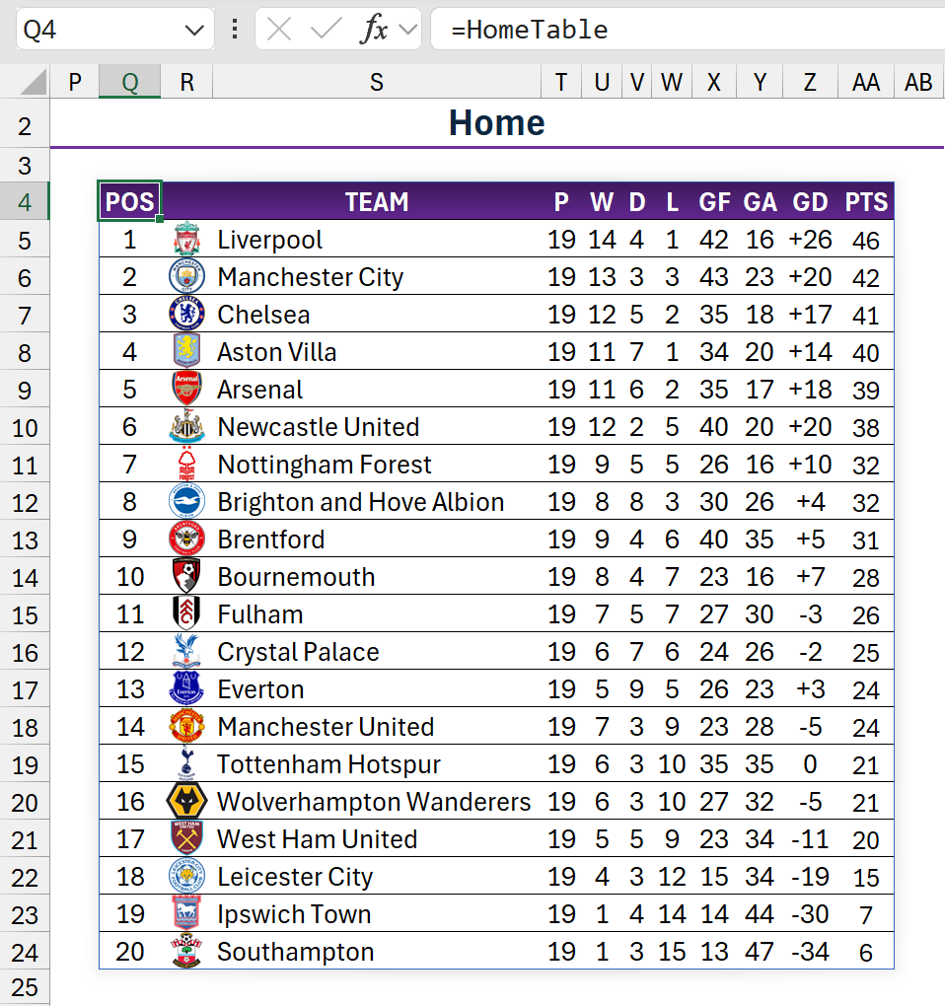Viewport: 945px width, 1006px height.
Task: Click the Insert Function fx icon
Action: [x=374, y=30]
